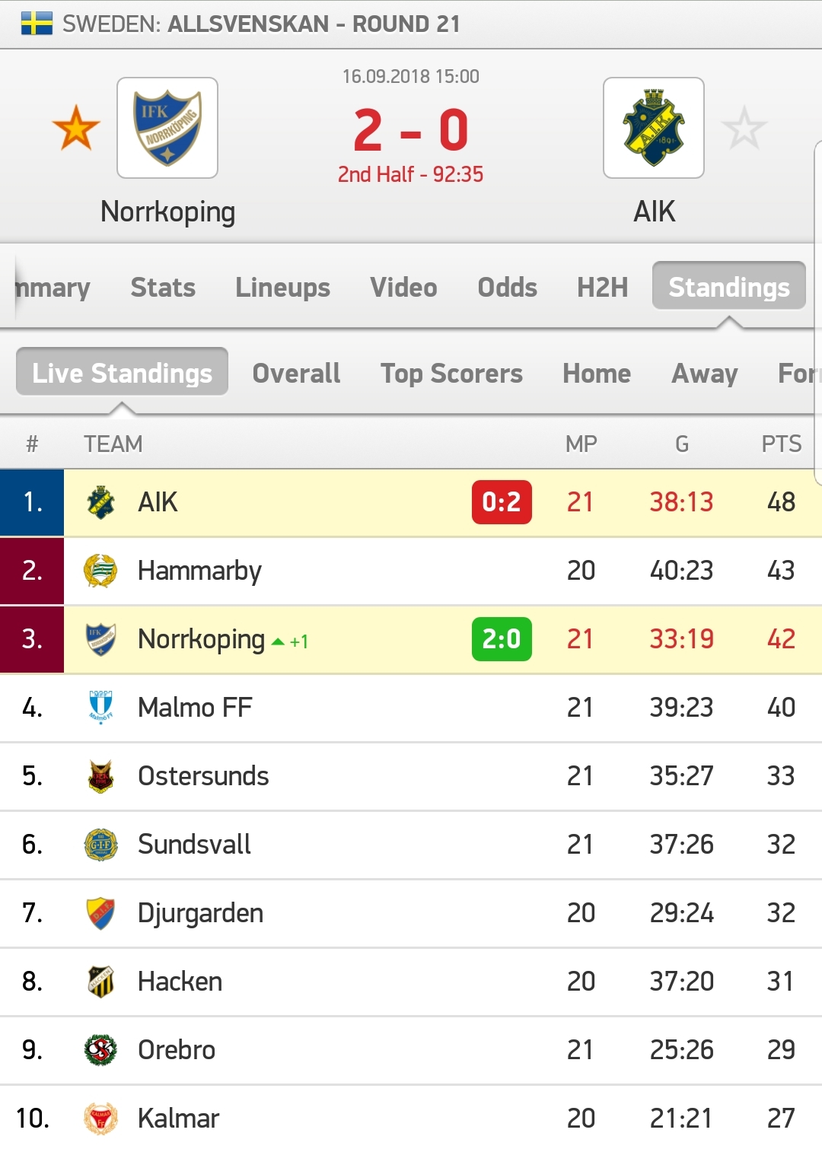822x1152 pixels.
Task: Select the Overall standings sub-tab
Action: click(x=296, y=374)
